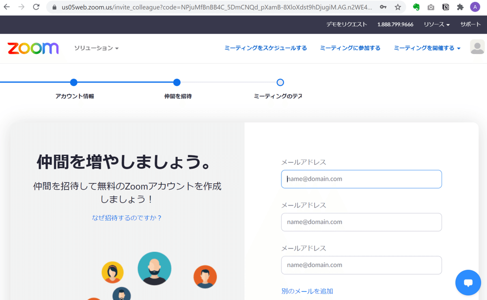Viewport: 487px width, 300px height.
Task: Bookmark this page with star icon
Action: (x=398, y=7)
